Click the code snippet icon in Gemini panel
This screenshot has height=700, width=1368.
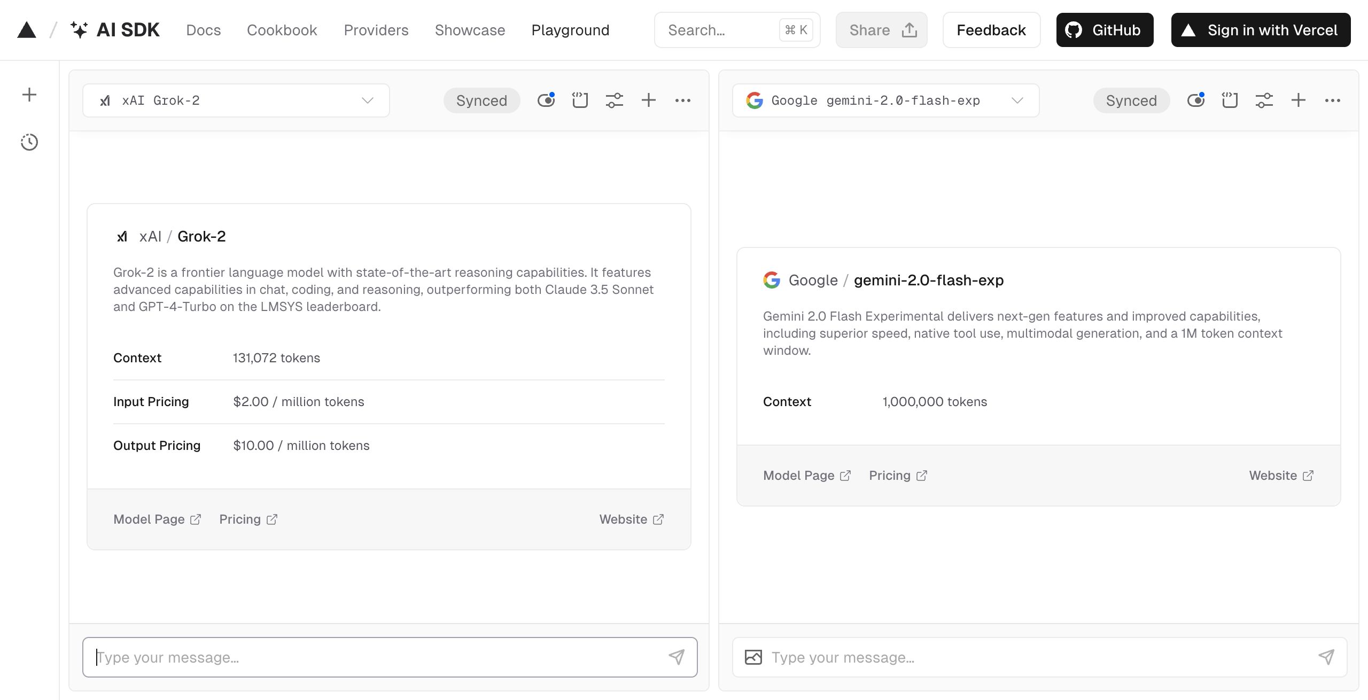pyautogui.click(x=1230, y=100)
